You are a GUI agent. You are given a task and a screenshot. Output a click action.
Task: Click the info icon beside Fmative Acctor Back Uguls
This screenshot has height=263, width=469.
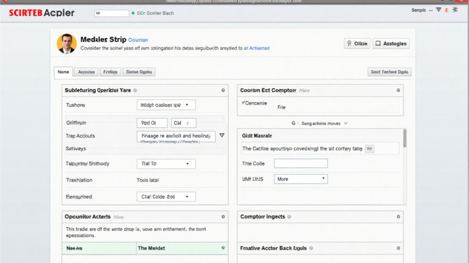(311, 248)
